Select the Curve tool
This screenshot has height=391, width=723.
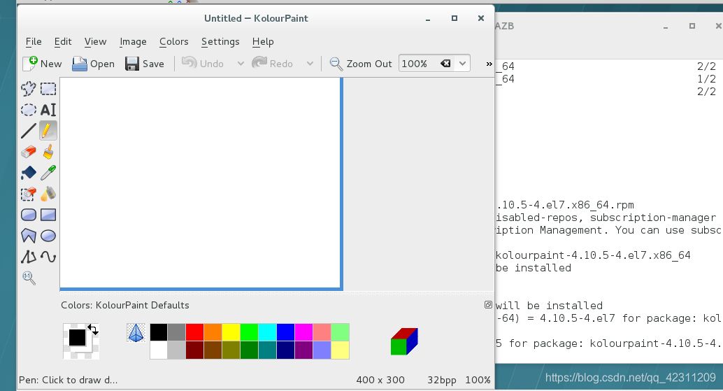pos(48,257)
